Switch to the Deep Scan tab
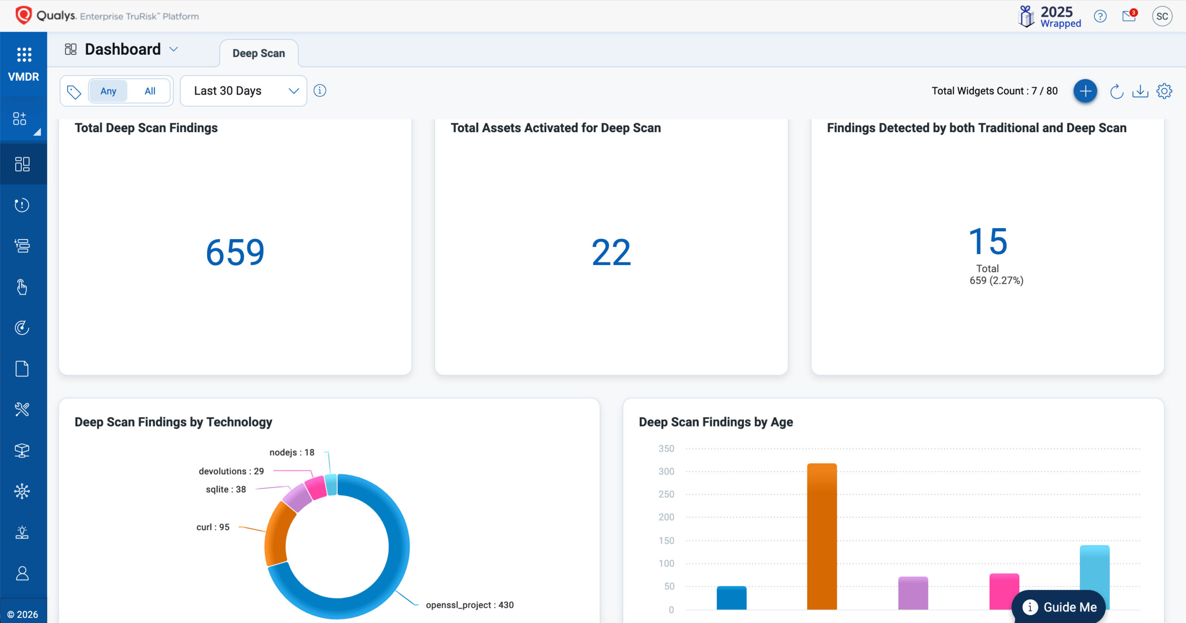The image size is (1186, 623). (x=259, y=53)
